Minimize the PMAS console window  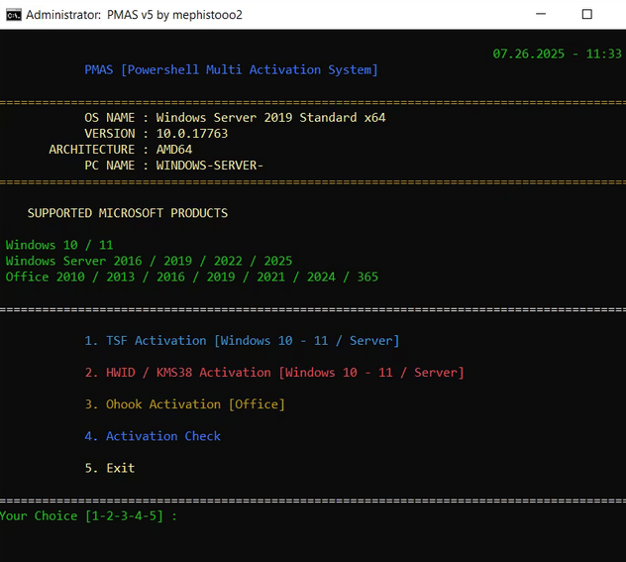point(540,15)
